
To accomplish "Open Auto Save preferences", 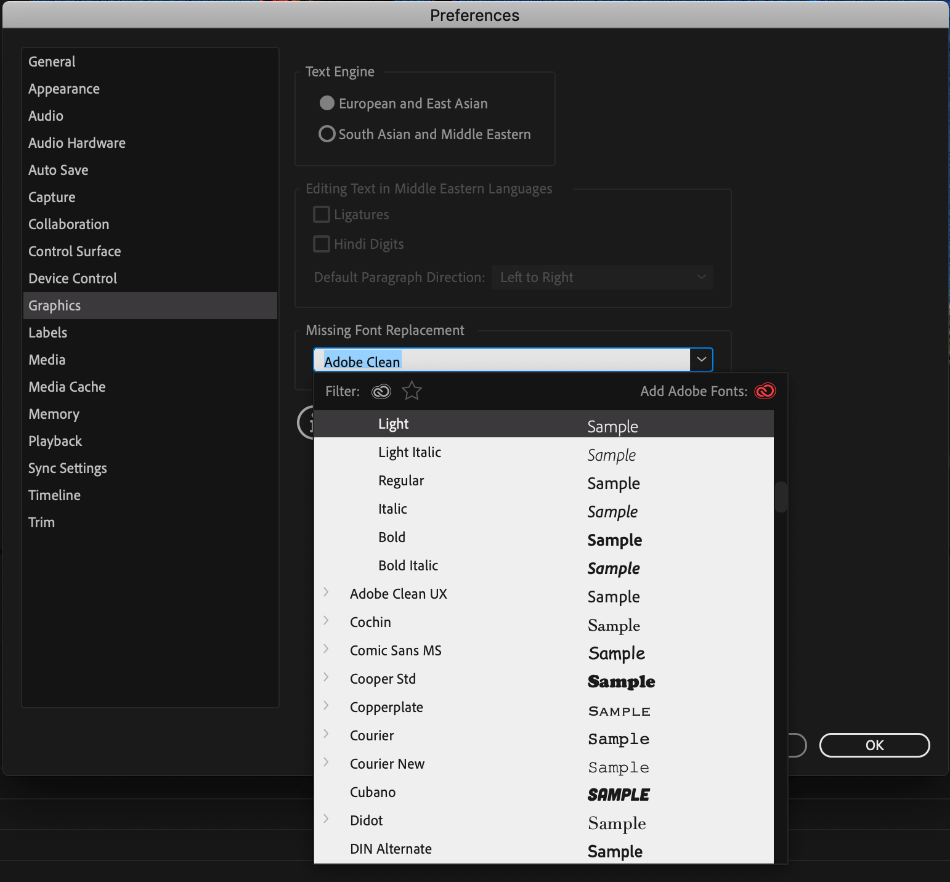I will tap(150, 170).
